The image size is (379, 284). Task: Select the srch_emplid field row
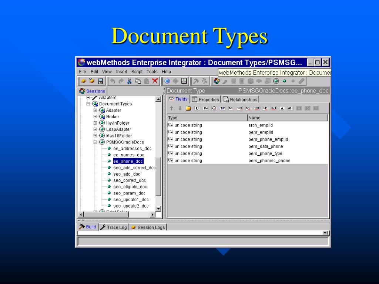pos(248,125)
